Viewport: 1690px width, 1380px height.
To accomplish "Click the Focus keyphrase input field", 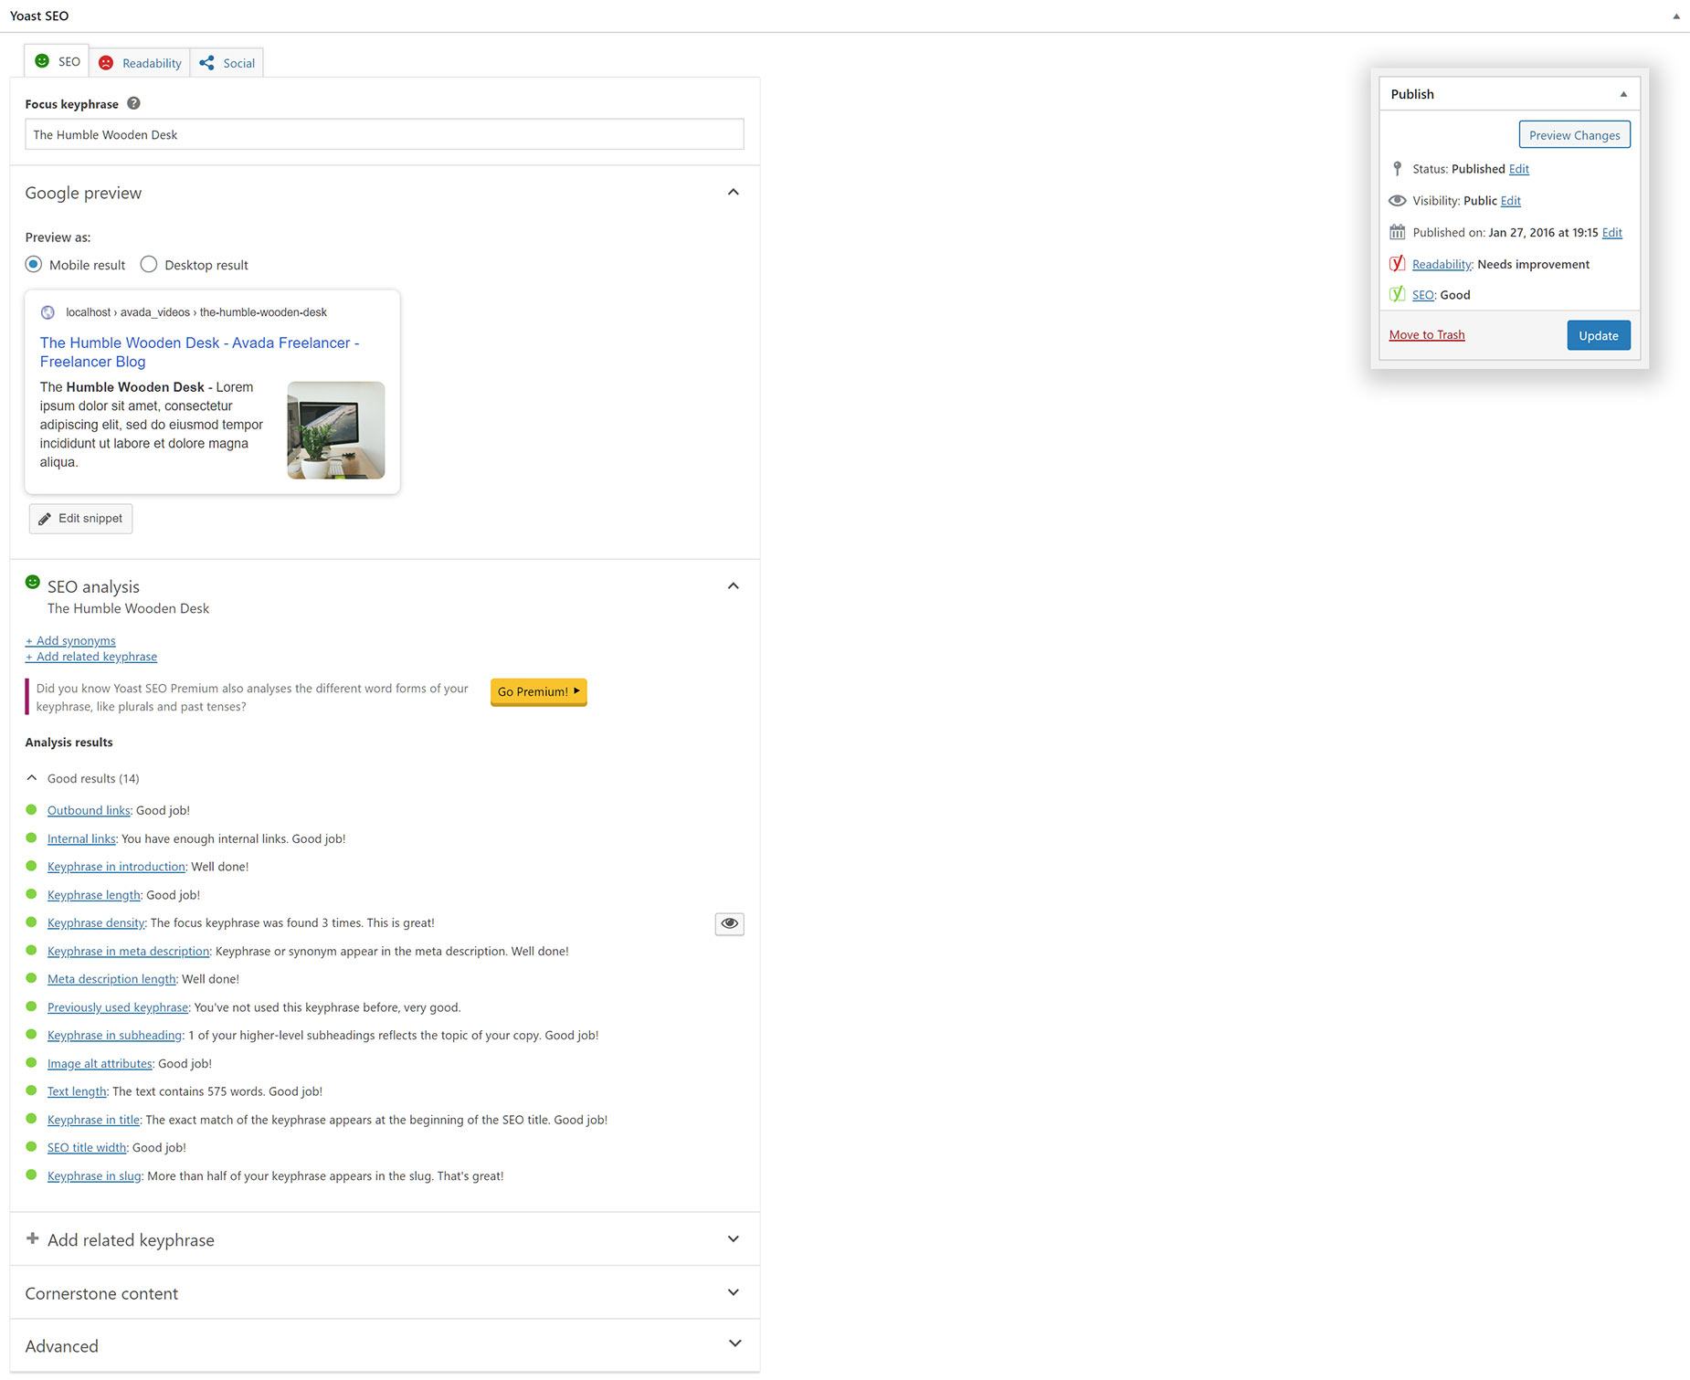I will click(385, 134).
